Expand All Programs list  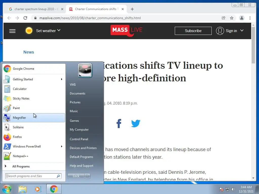34,166
